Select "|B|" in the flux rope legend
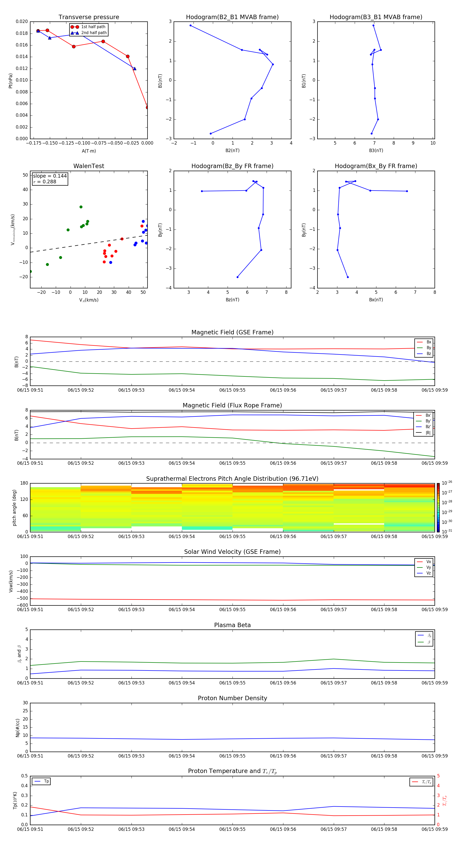The image size is (465, 852). [x=424, y=433]
